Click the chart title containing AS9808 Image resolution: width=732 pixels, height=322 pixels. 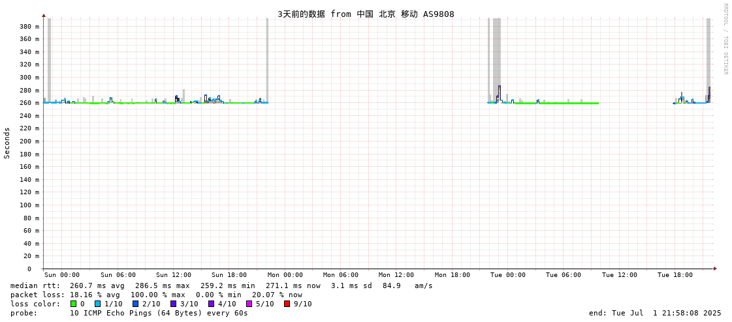(366, 14)
